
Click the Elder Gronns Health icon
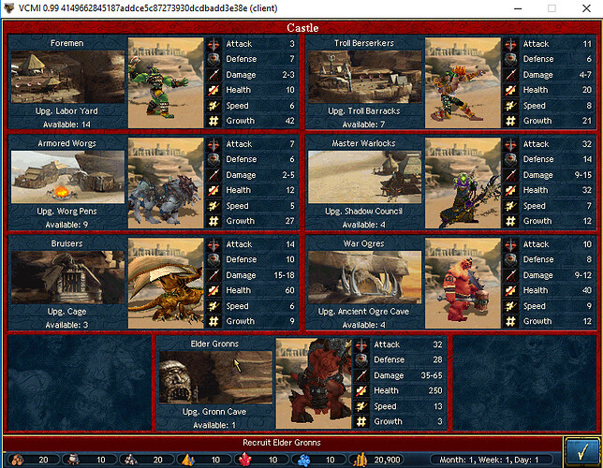361,390
